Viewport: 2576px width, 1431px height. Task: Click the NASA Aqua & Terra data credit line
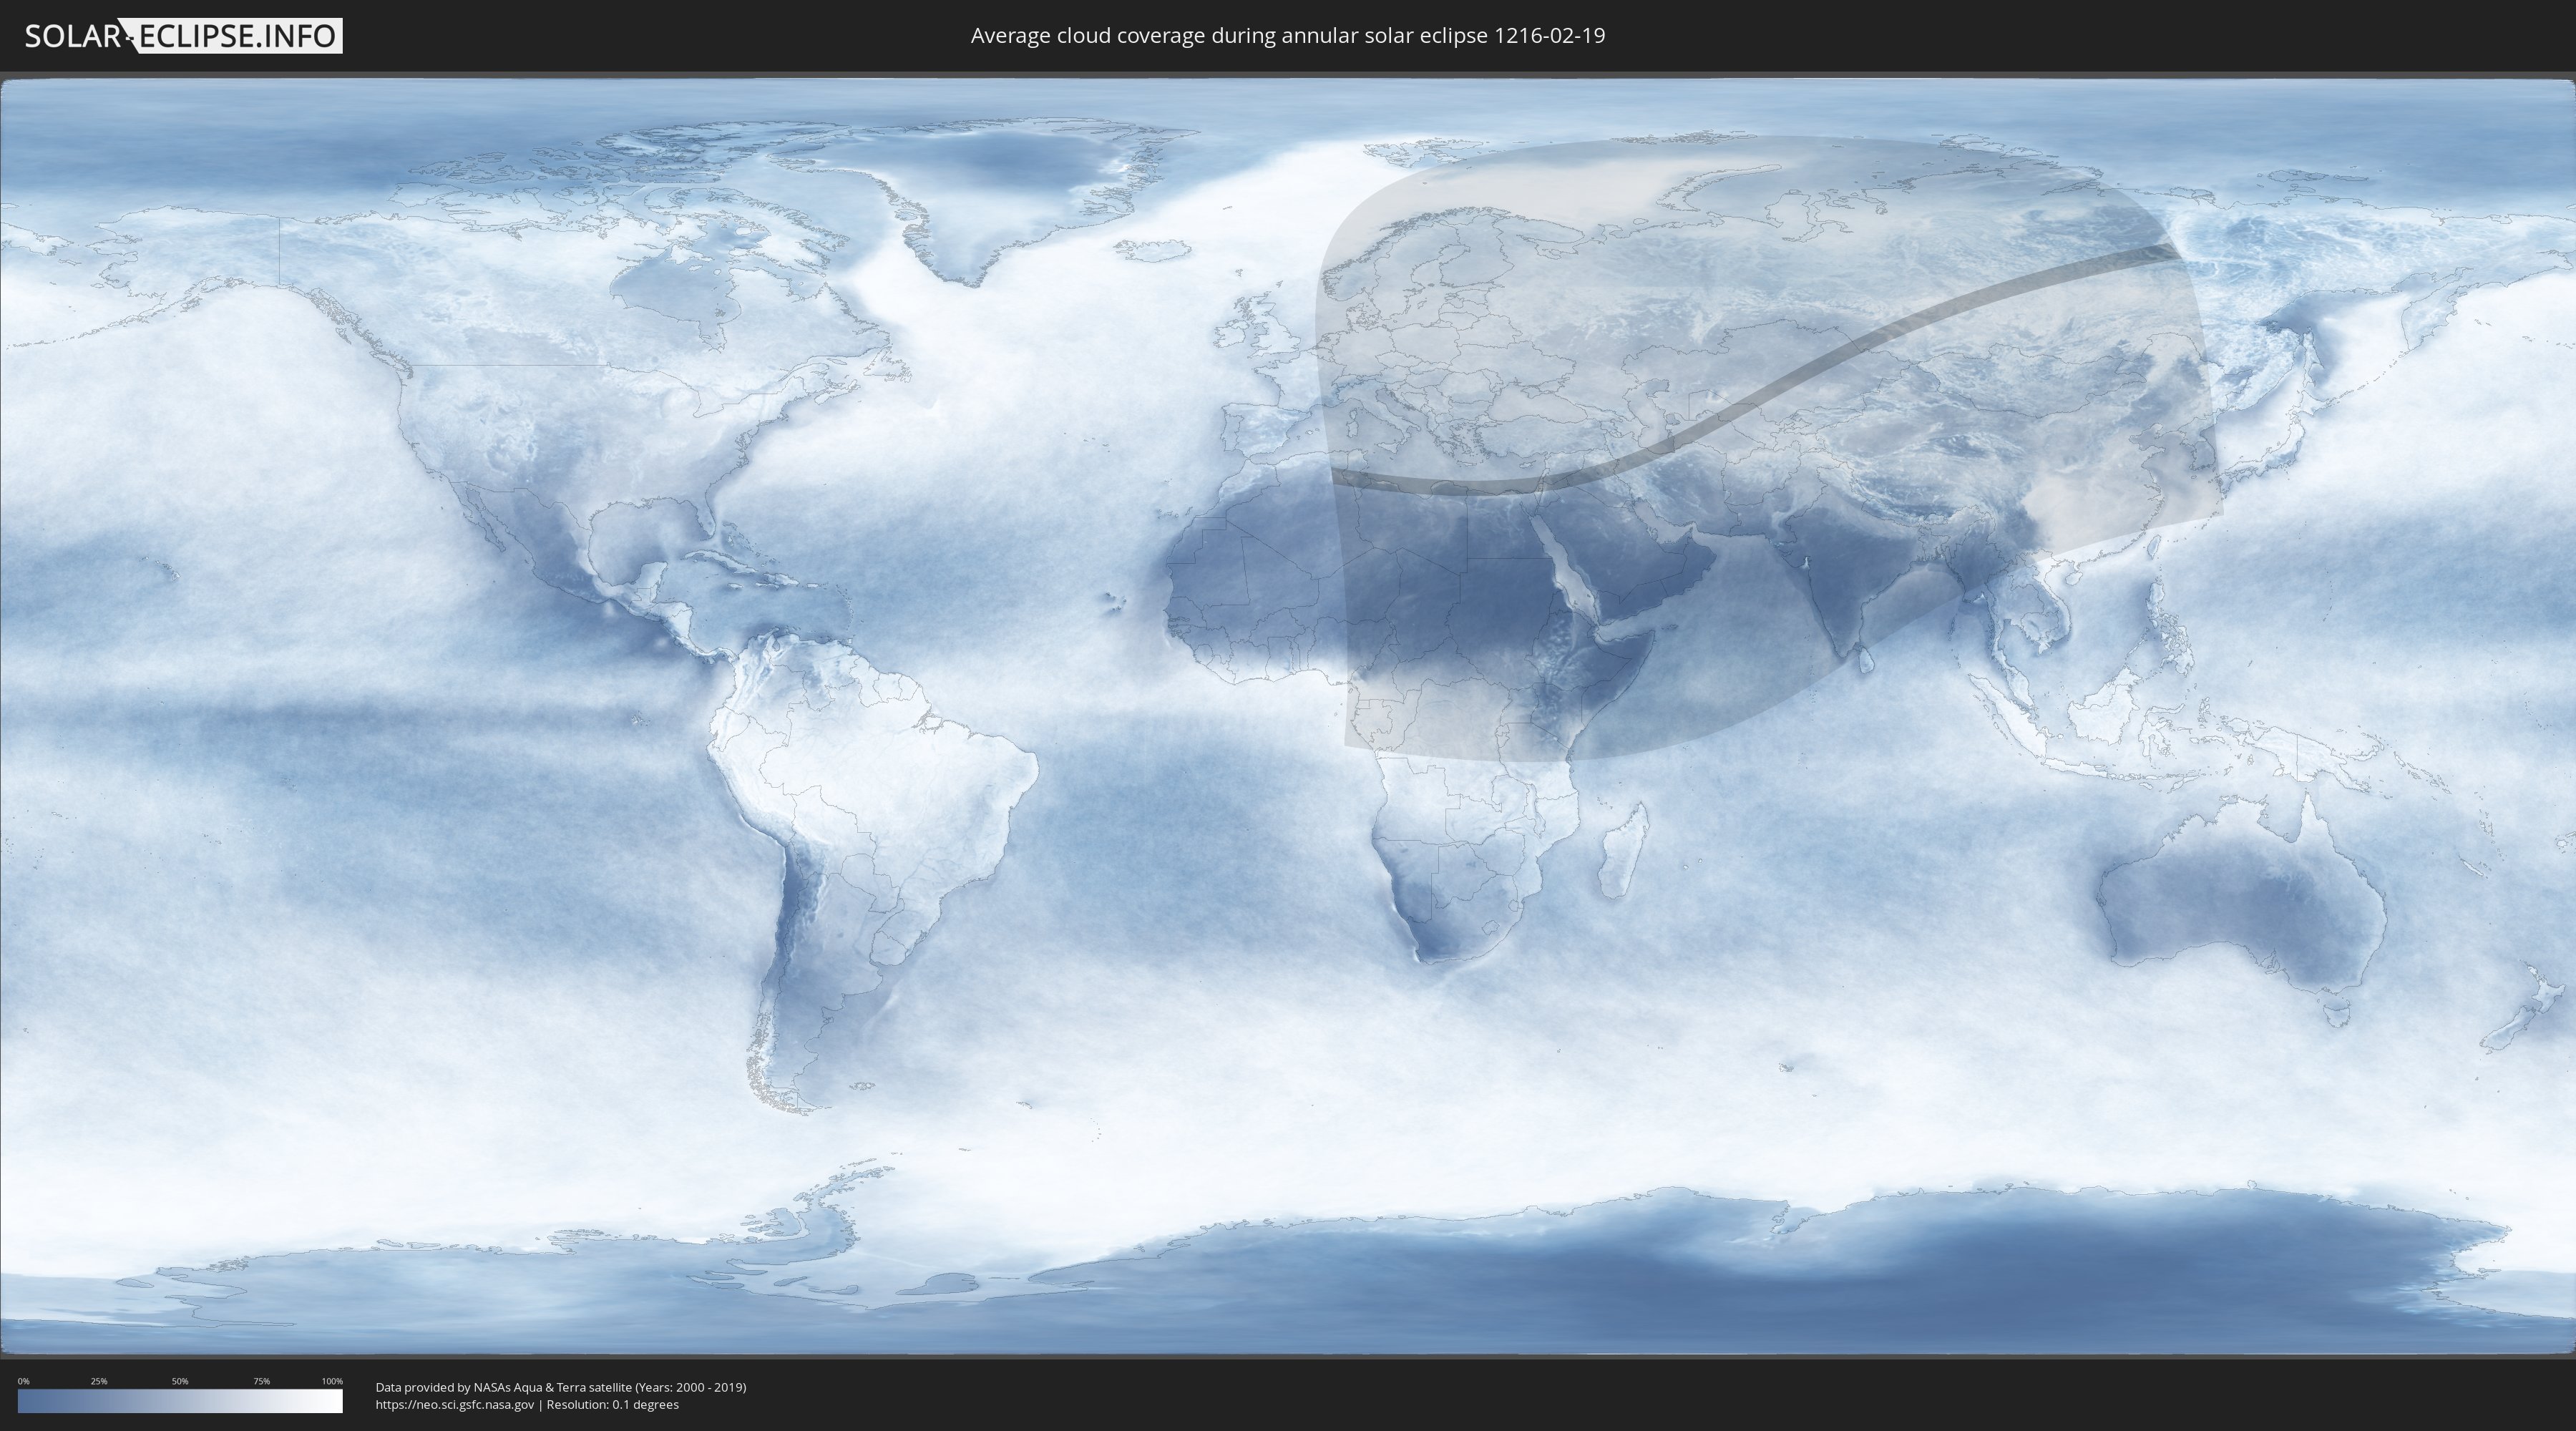point(560,1387)
